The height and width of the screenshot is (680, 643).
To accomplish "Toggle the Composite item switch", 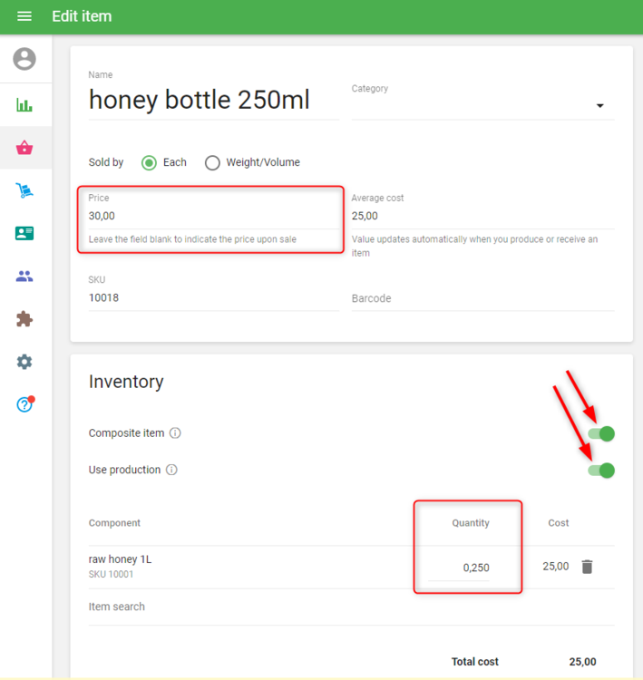I will [601, 433].
